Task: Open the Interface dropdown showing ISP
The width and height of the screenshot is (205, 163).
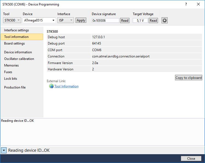Action: 65,20
